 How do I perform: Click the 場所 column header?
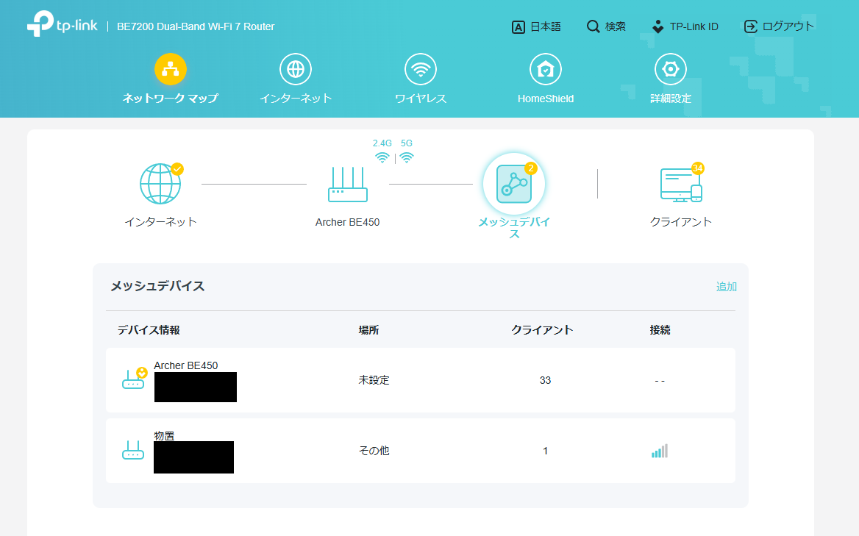click(368, 330)
